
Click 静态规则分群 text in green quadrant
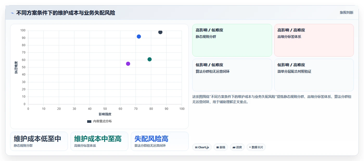click(x=206, y=37)
